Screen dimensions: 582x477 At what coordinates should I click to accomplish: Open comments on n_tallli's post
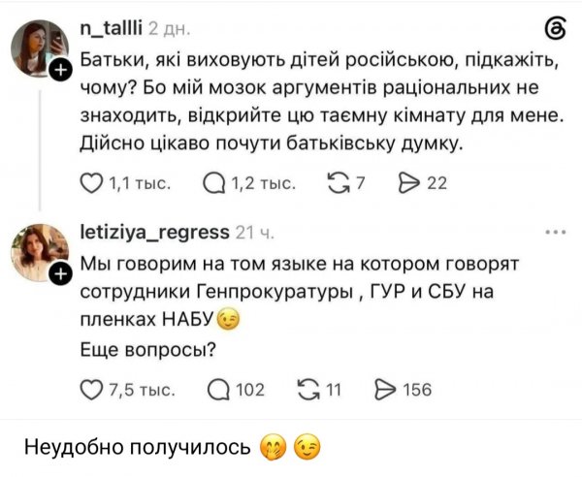[214, 183]
